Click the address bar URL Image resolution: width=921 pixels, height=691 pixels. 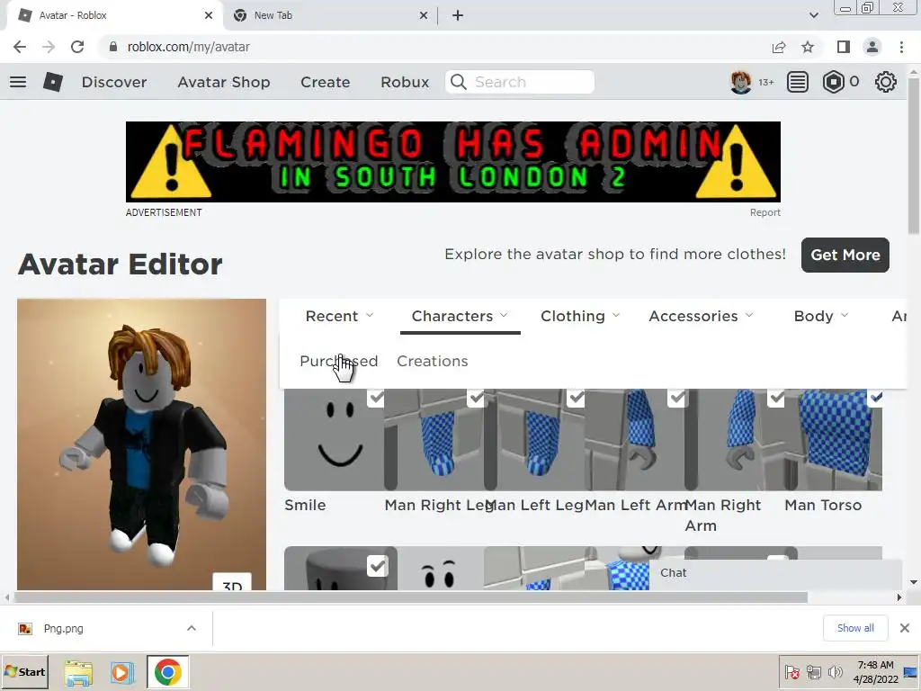coord(188,47)
